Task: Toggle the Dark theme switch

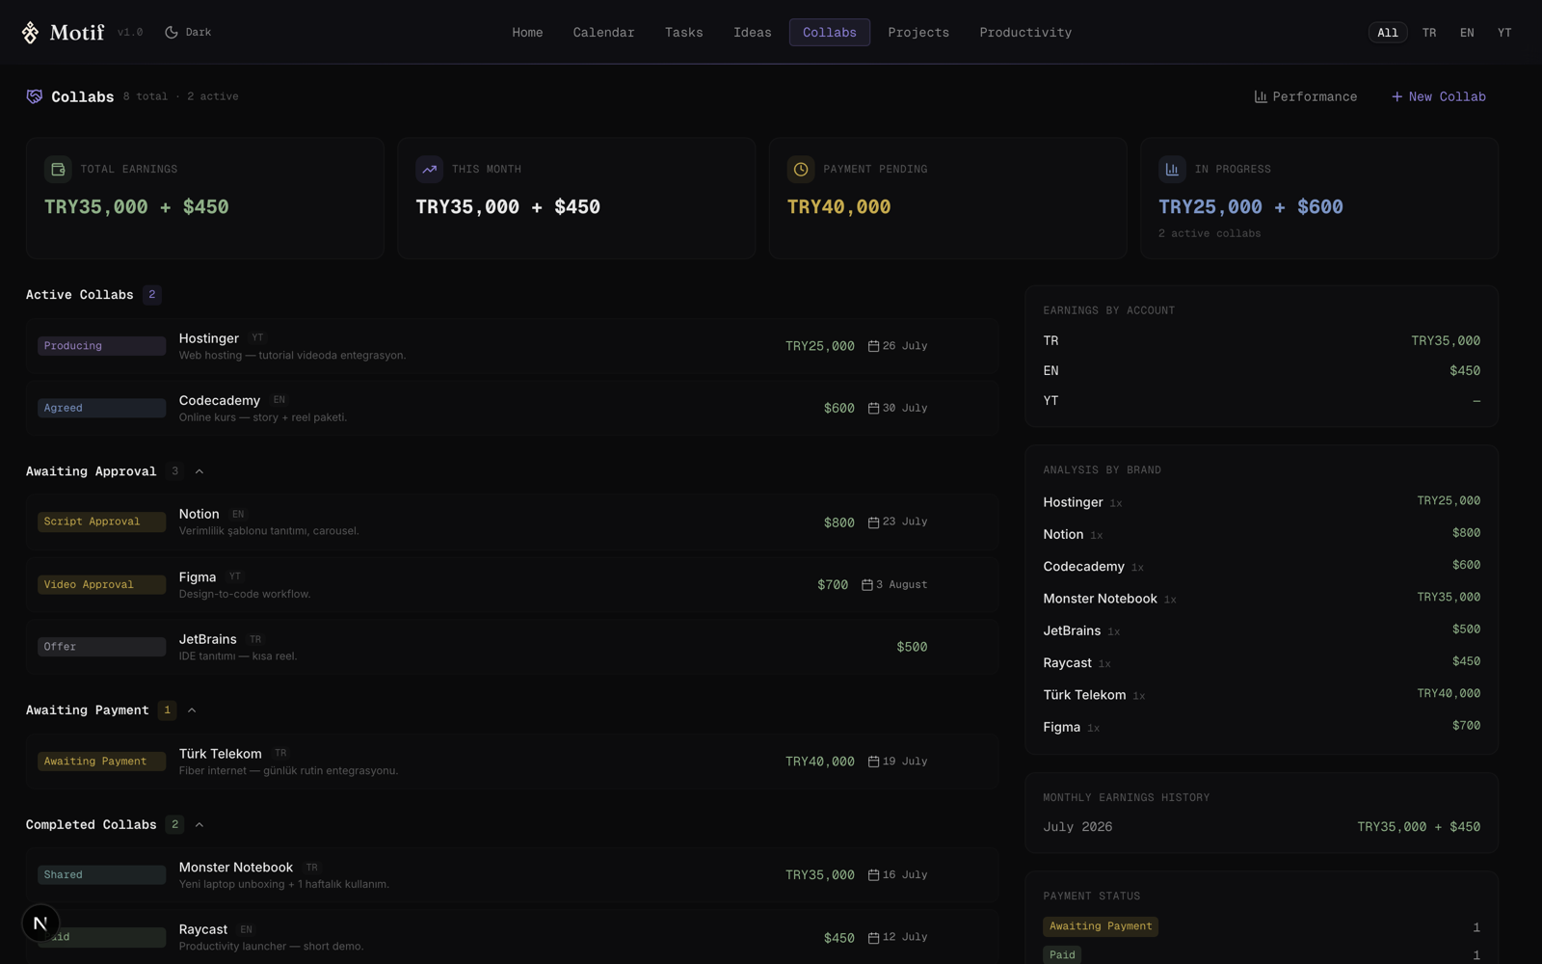Action: (188, 33)
